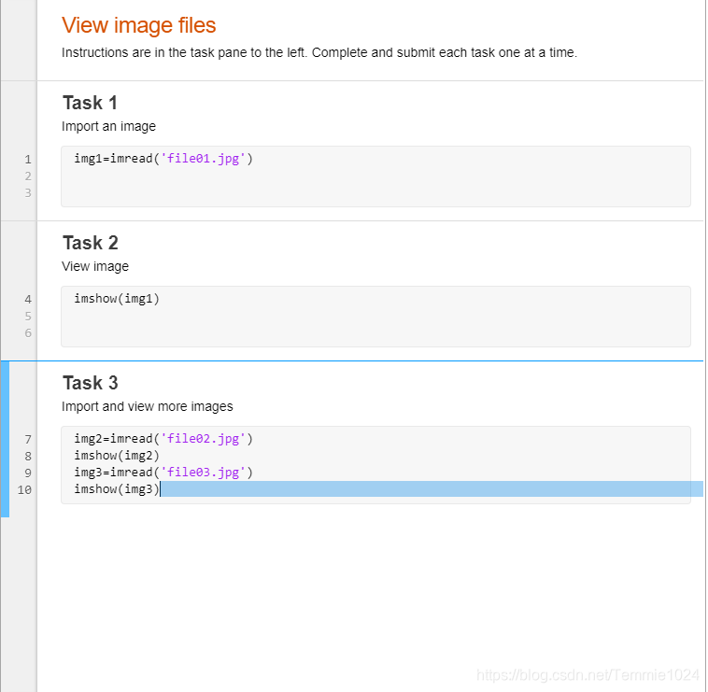Click the blue active-section bar beside Task 3
The width and height of the screenshot is (708, 692).
[5, 439]
